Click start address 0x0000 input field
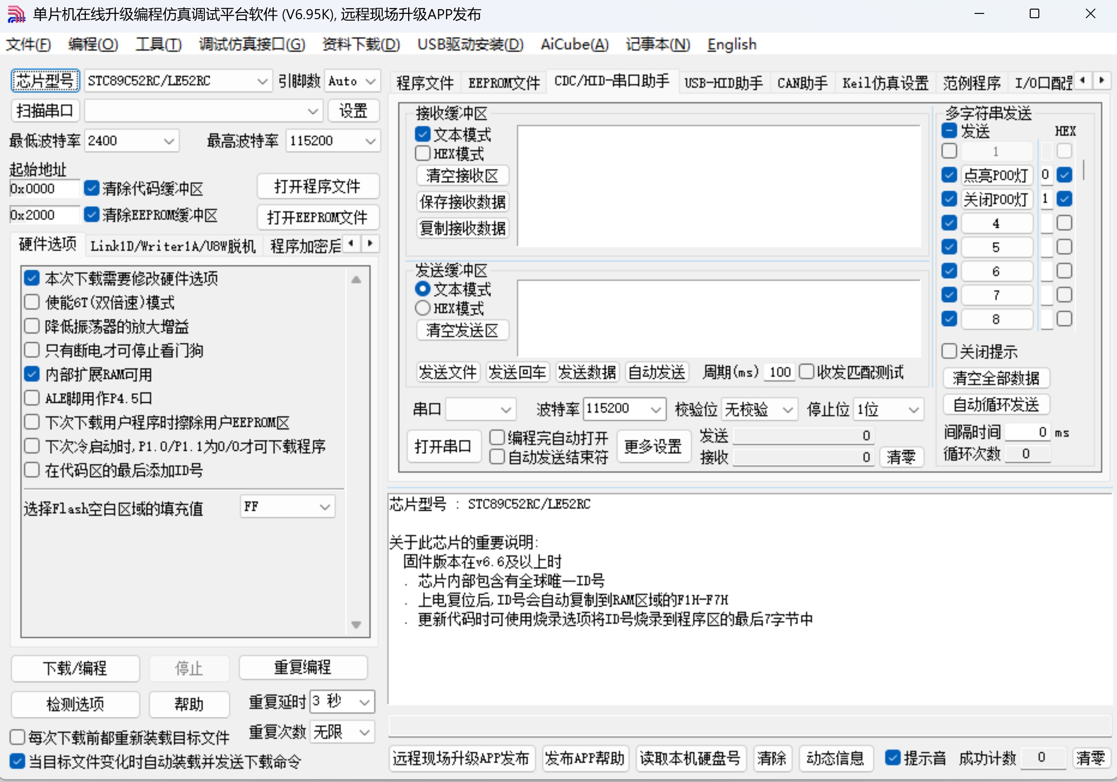 tap(44, 188)
